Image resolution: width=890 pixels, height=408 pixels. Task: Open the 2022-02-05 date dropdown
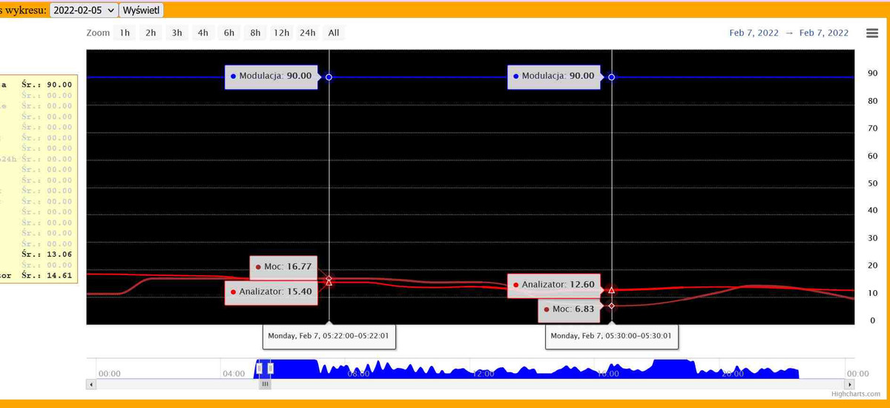click(84, 10)
